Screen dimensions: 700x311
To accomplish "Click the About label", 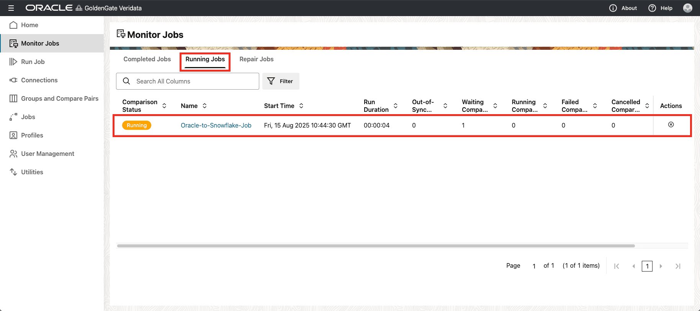I will tap(629, 8).
